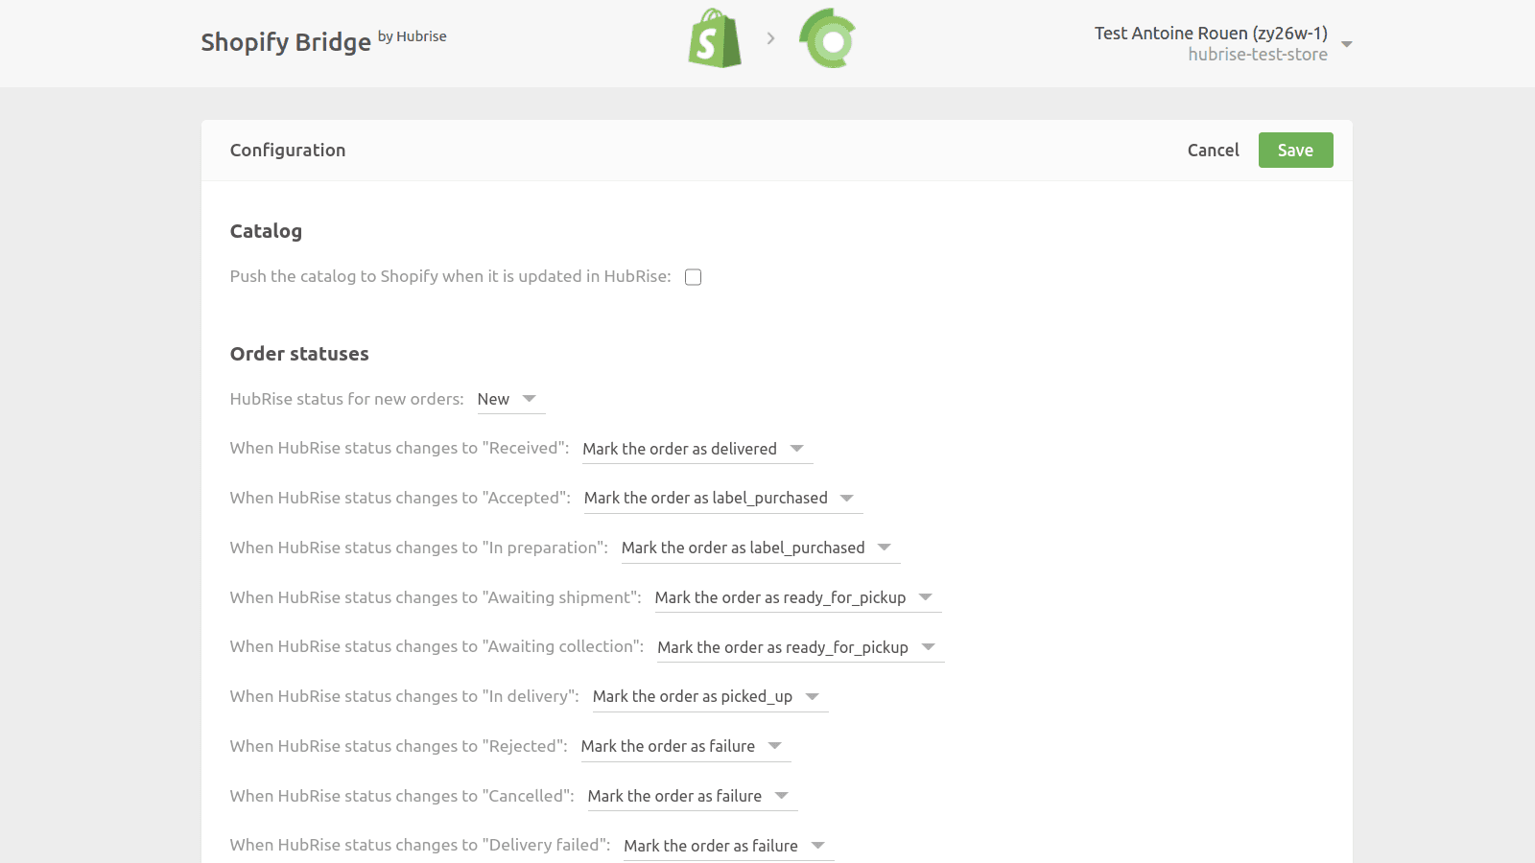Open the account dropdown caret in header
The height and width of the screenshot is (863, 1535).
coord(1347,44)
